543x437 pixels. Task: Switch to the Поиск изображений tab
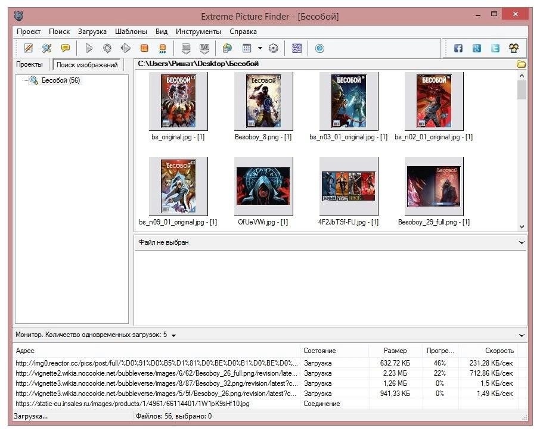click(87, 65)
